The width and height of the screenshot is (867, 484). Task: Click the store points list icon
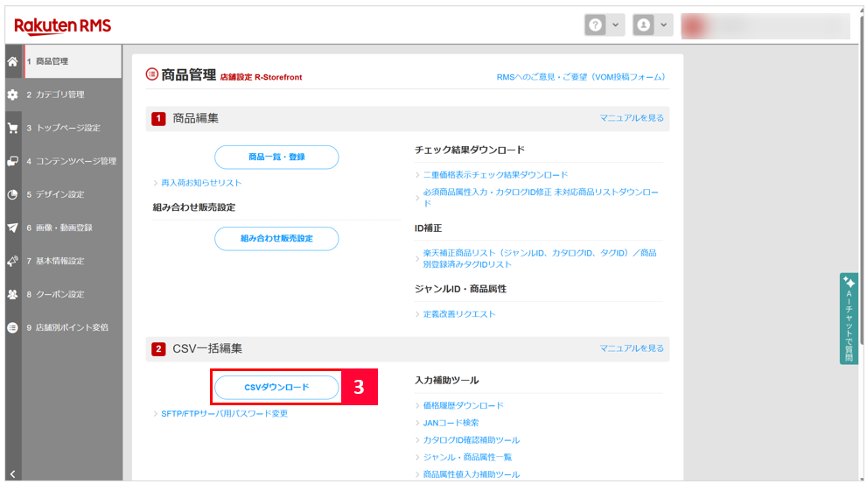point(12,327)
